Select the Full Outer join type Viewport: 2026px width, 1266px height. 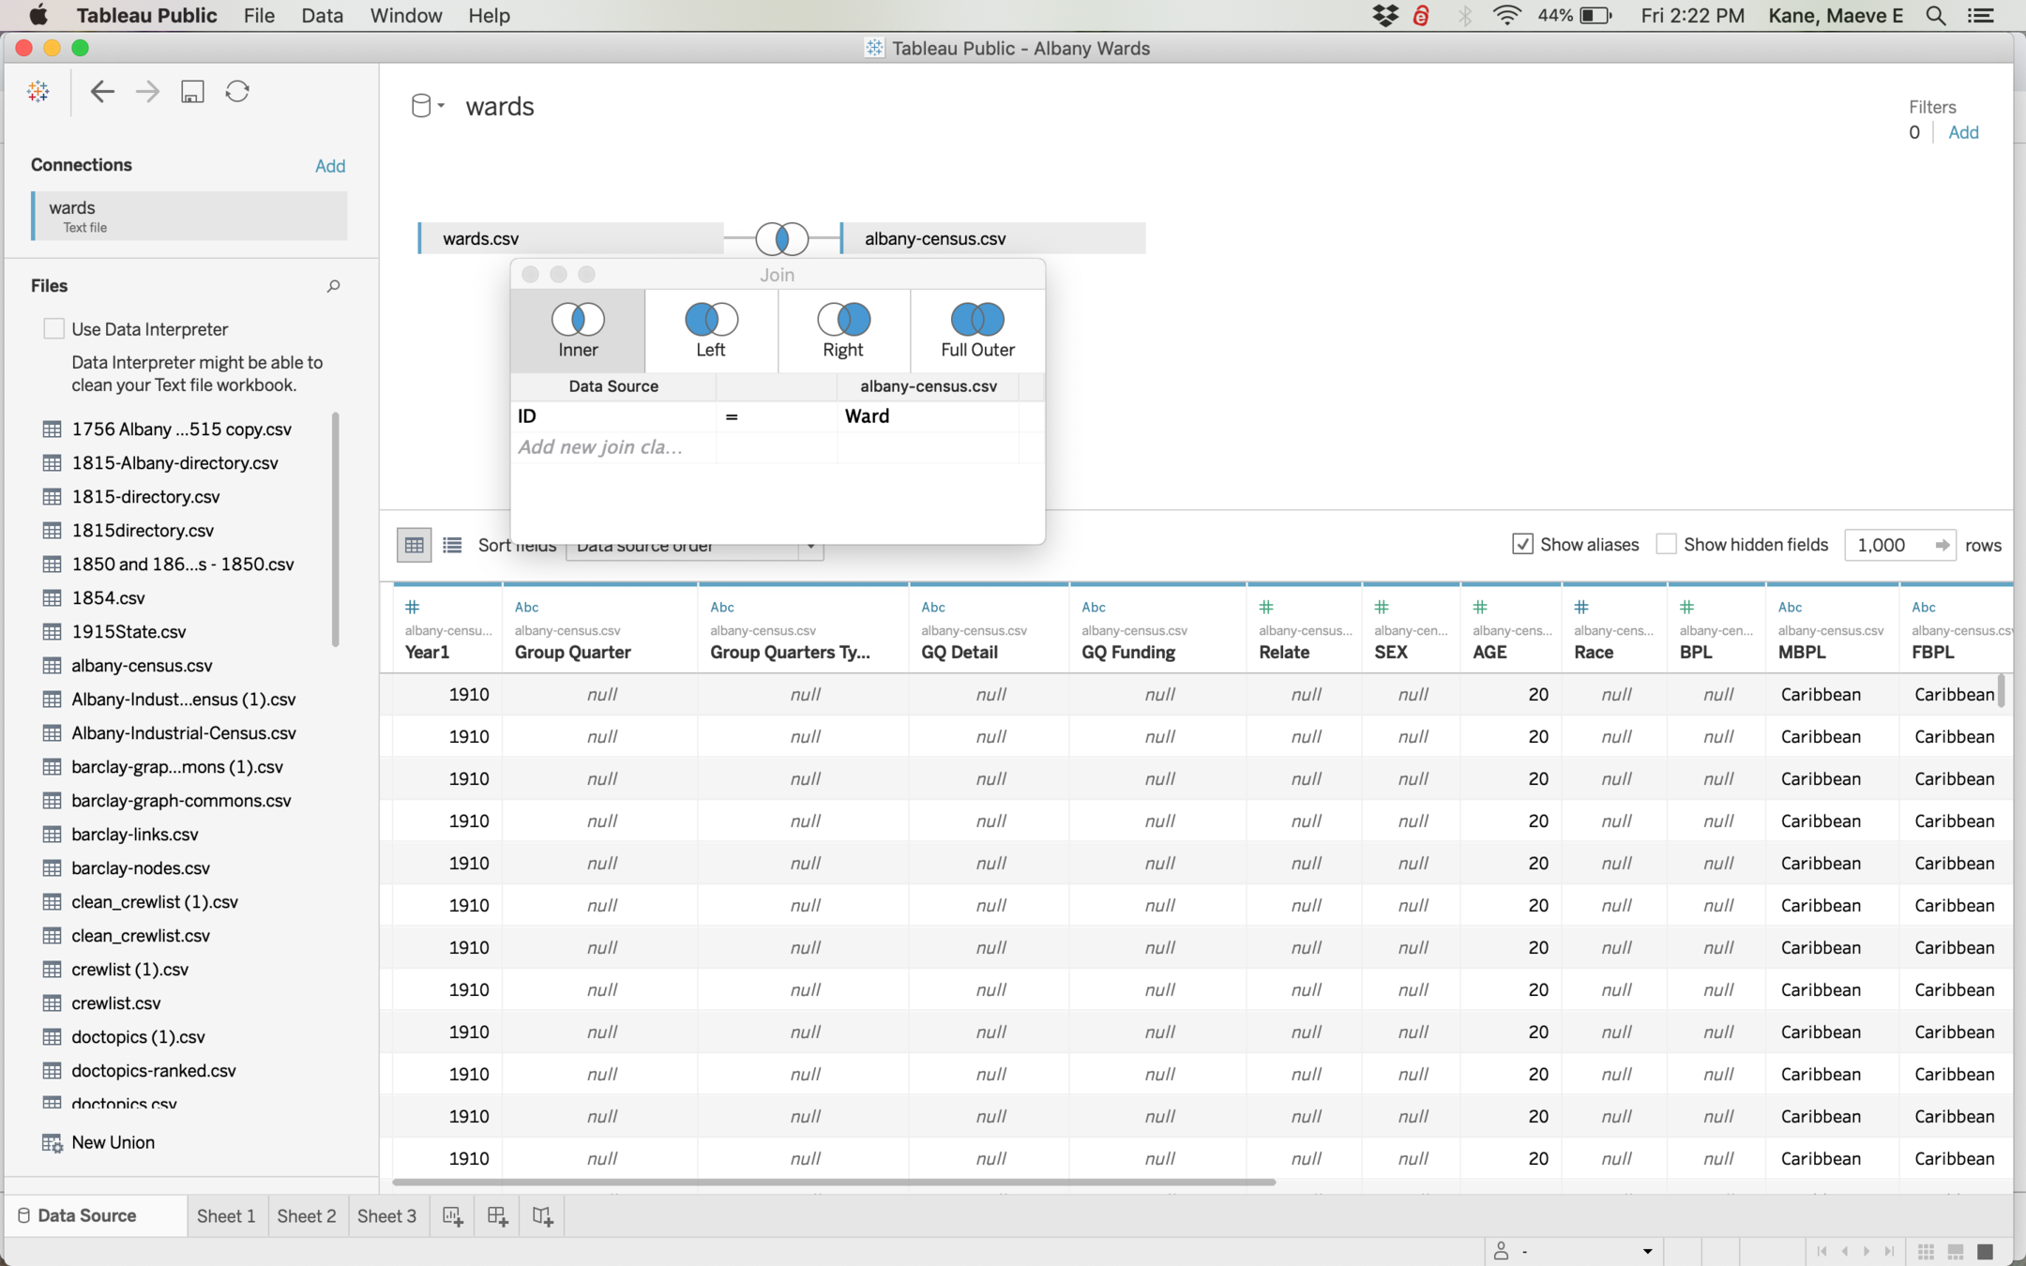click(x=977, y=330)
